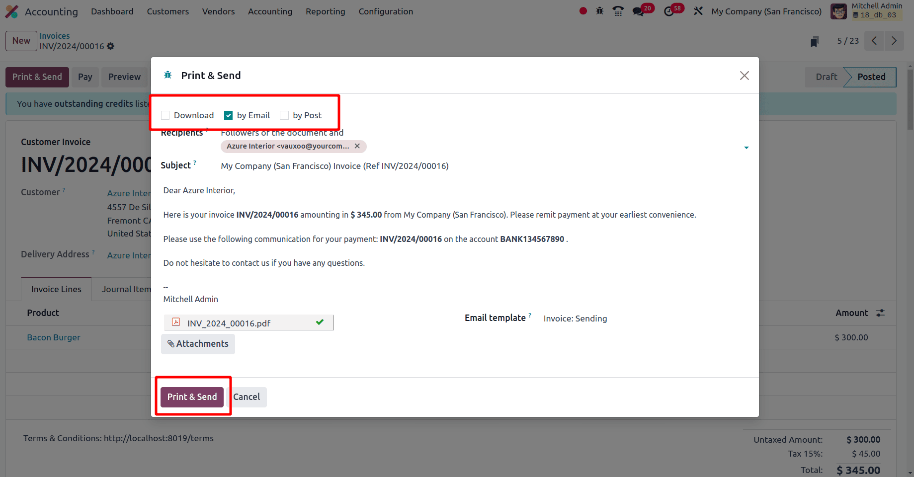
Task: Click the Cancel button in the dialog
Action: (x=247, y=397)
